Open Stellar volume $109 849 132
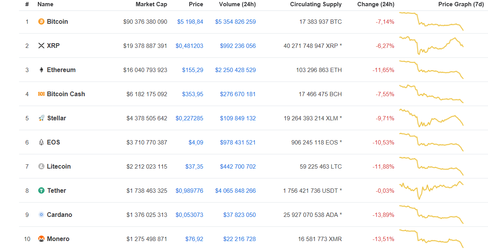 point(238,118)
